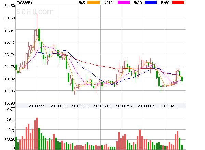205x150 pixels.
Task: Click the MA5 legend label
Action: pos(82,3)
